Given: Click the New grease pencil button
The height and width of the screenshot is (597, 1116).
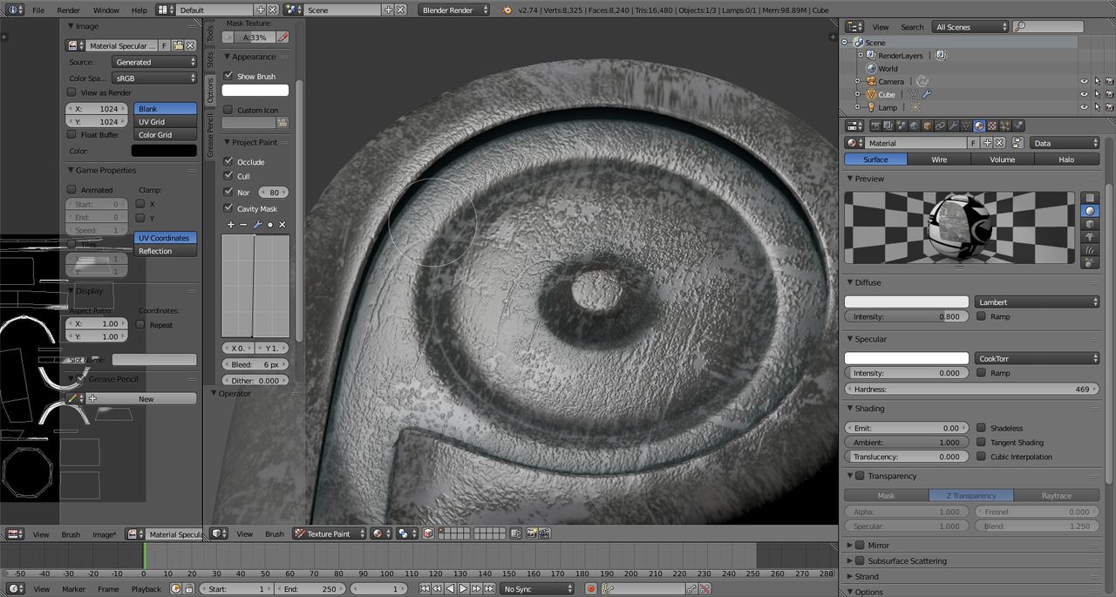Looking at the screenshot, I should 146,399.
